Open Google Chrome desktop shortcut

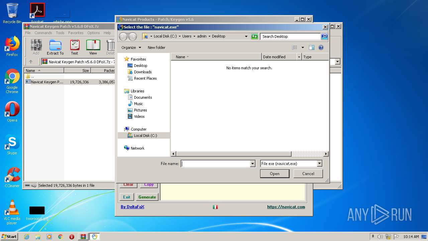[12, 81]
